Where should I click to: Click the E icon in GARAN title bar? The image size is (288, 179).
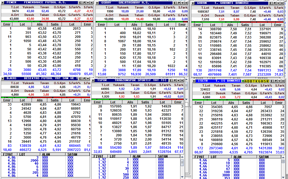point(271,3)
